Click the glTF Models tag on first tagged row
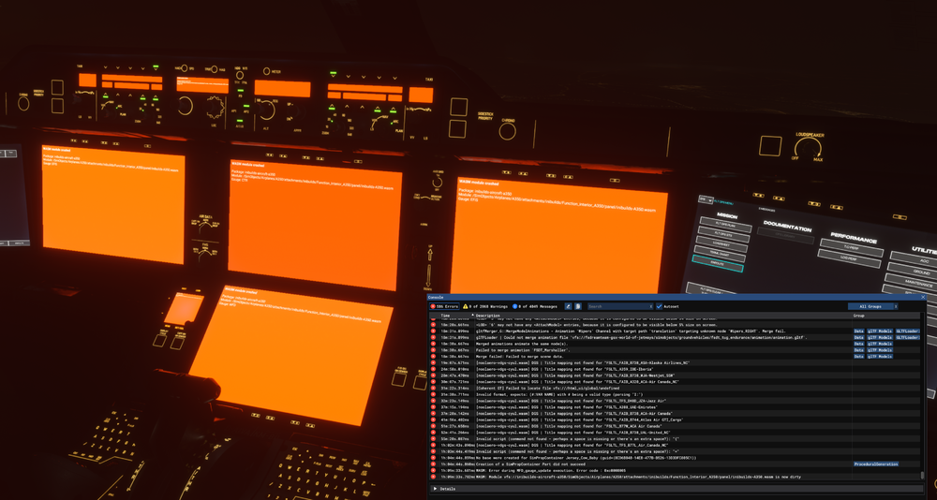Image resolution: width=937 pixels, height=500 pixels. coord(879,331)
